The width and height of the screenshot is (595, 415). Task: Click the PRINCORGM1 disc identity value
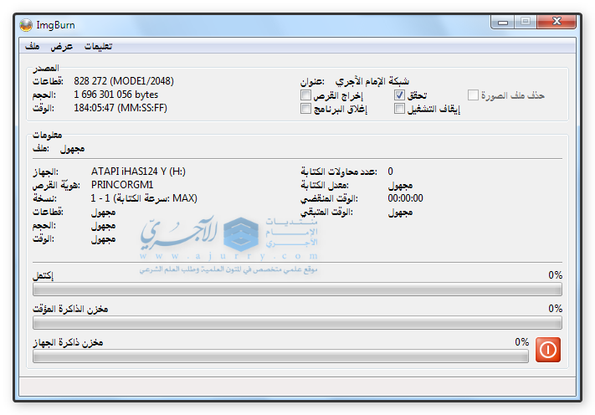tap(122, 185)
